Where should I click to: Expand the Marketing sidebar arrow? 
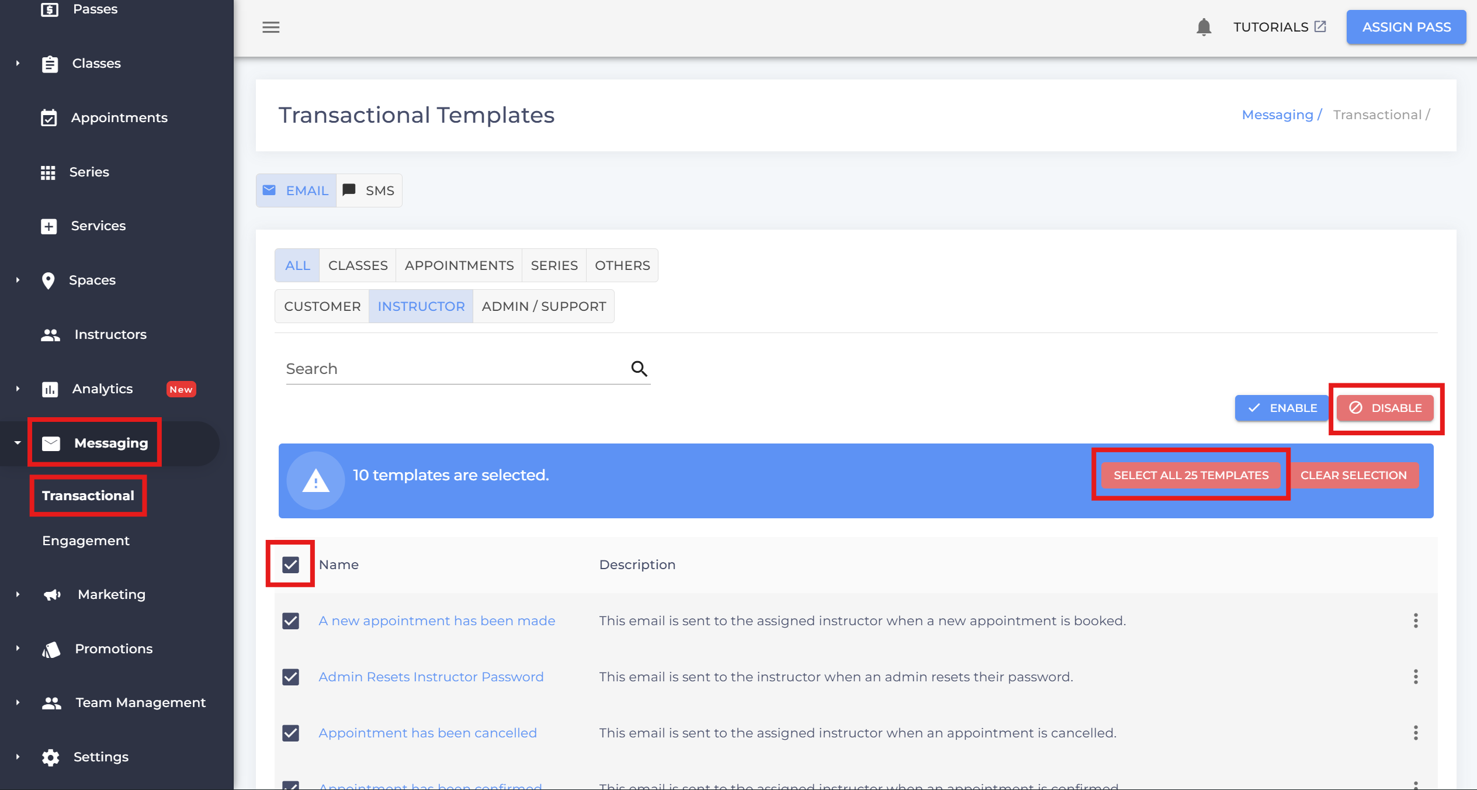(18, 594)
